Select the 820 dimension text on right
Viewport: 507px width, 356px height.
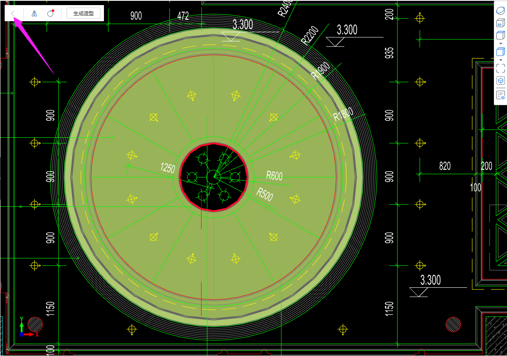click(445, 166)
